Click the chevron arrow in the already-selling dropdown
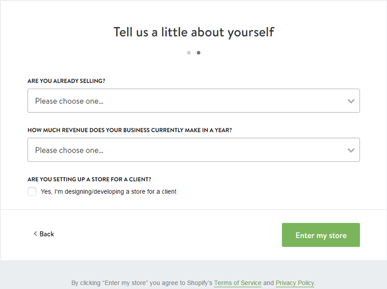Screen dimensions: 387x289 coord(351,101)
